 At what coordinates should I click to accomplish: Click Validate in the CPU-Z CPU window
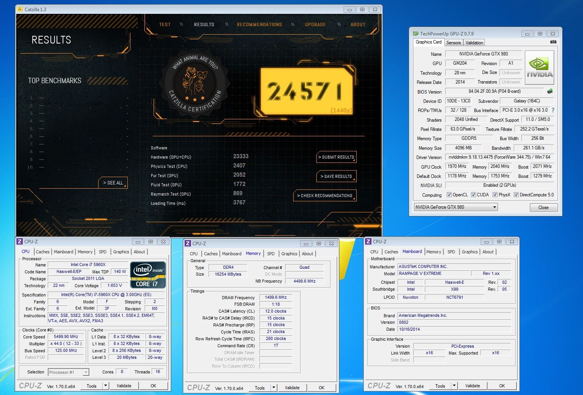124,386
